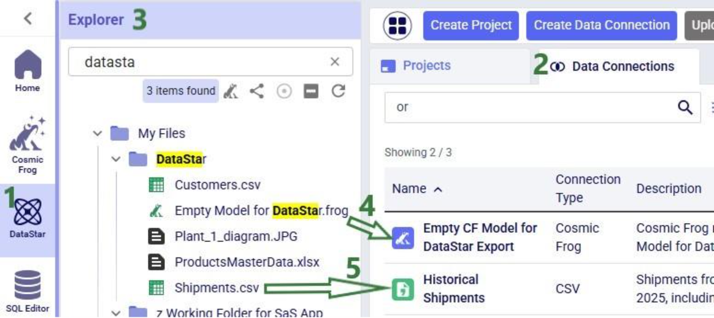Viewport: 714px width, 318px height.
Task: Click the '3 items found' label
Action: click(x=181, y=91)
